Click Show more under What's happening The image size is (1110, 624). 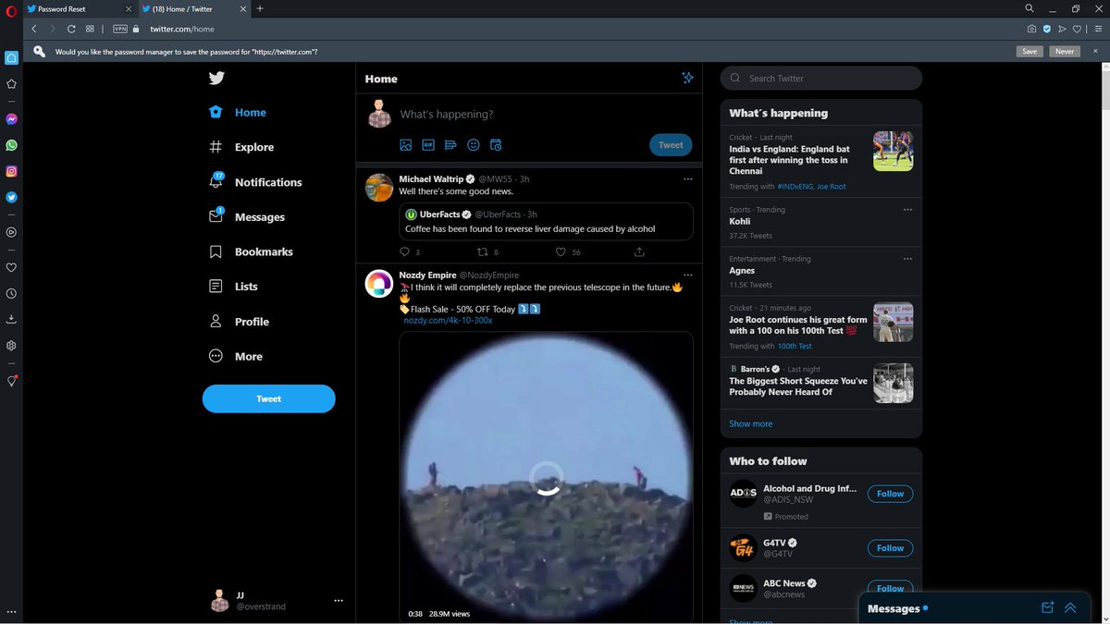[750, 423]
